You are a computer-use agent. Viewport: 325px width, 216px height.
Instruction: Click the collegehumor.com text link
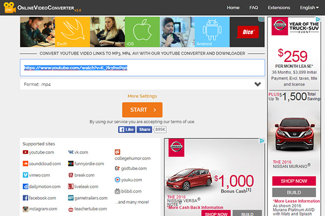[133, 158]
